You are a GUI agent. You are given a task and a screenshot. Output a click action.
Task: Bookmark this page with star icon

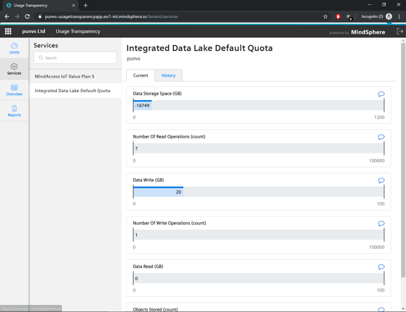tap(325, 17)
